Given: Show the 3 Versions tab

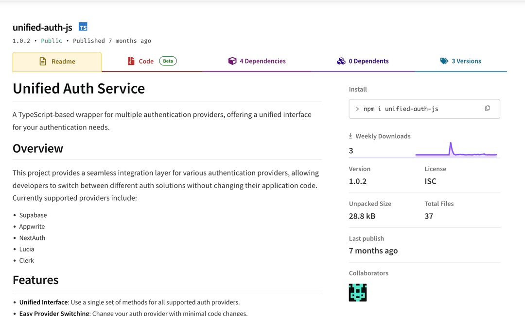Looking at the screenshot, I should [x=461, y=62].
